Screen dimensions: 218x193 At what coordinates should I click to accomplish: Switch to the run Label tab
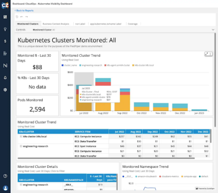[x=80, y=24]
